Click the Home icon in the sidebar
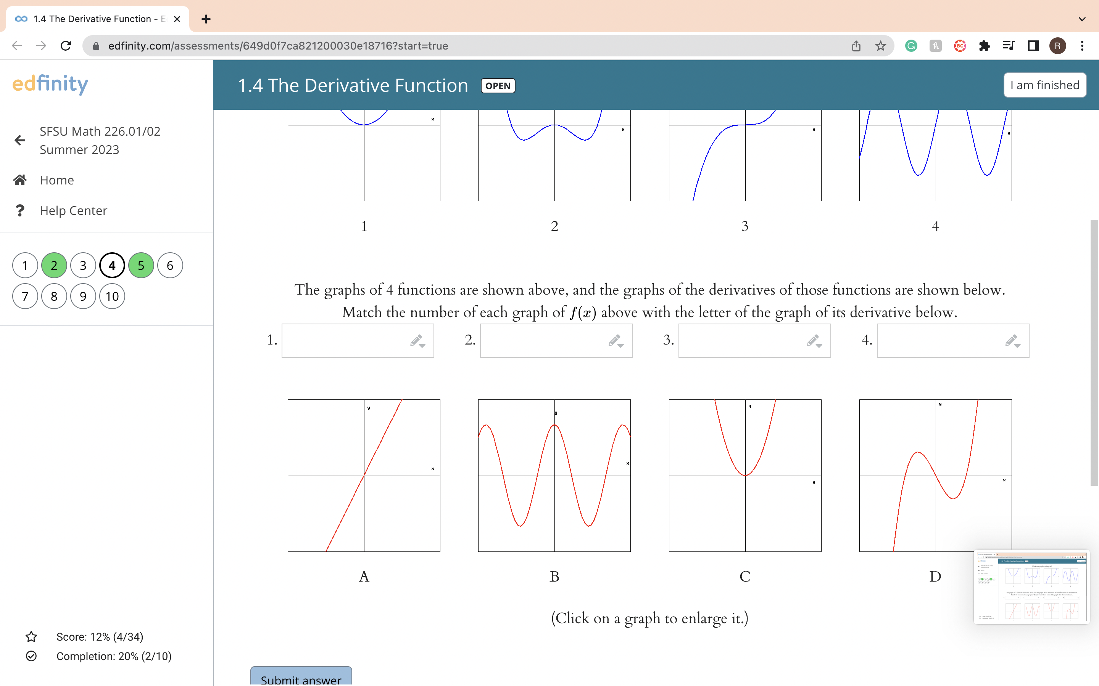The width and height of the screenshot is (1099, 686). (x=20, y=180)
